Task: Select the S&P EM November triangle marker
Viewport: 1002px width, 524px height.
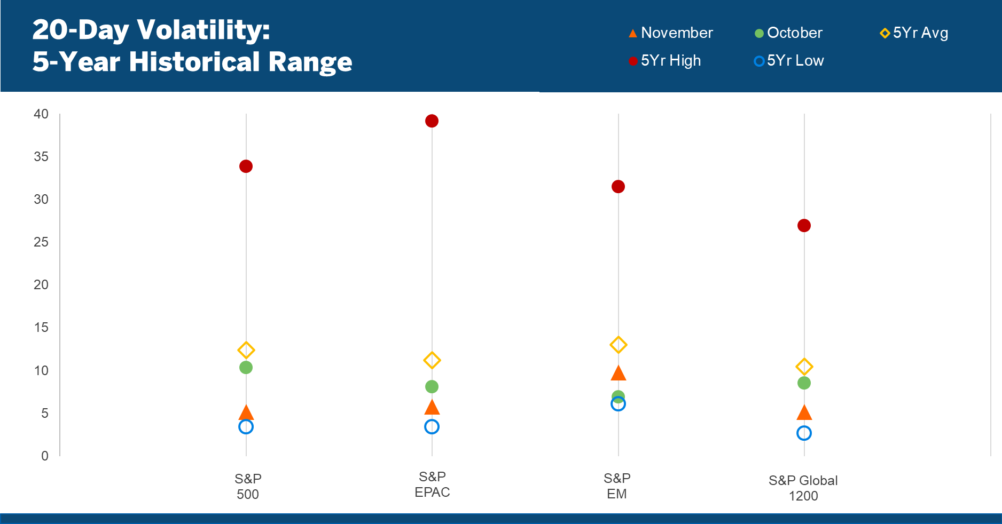Action: point(618,374)
